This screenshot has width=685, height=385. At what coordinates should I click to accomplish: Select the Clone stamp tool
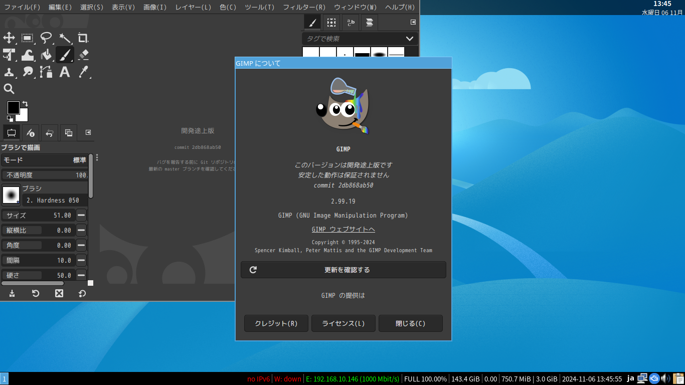click(9, 72)
